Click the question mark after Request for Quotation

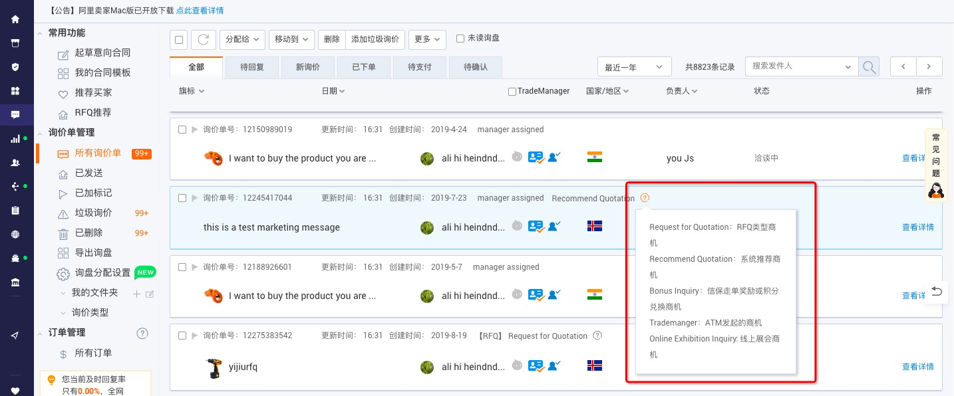click(x=597, y=336)
